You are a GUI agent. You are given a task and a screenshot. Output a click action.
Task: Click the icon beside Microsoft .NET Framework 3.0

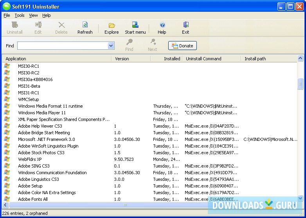coord(7,139)
